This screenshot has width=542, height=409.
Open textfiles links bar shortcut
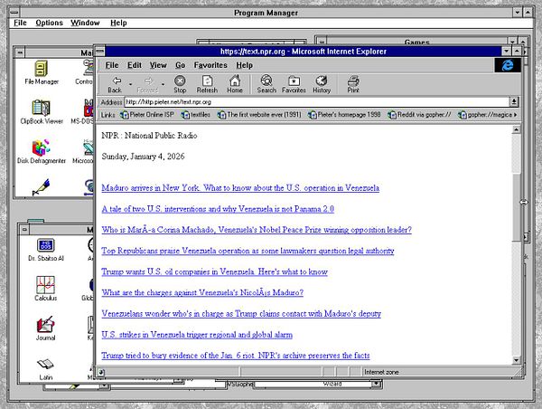click(196, 115)
